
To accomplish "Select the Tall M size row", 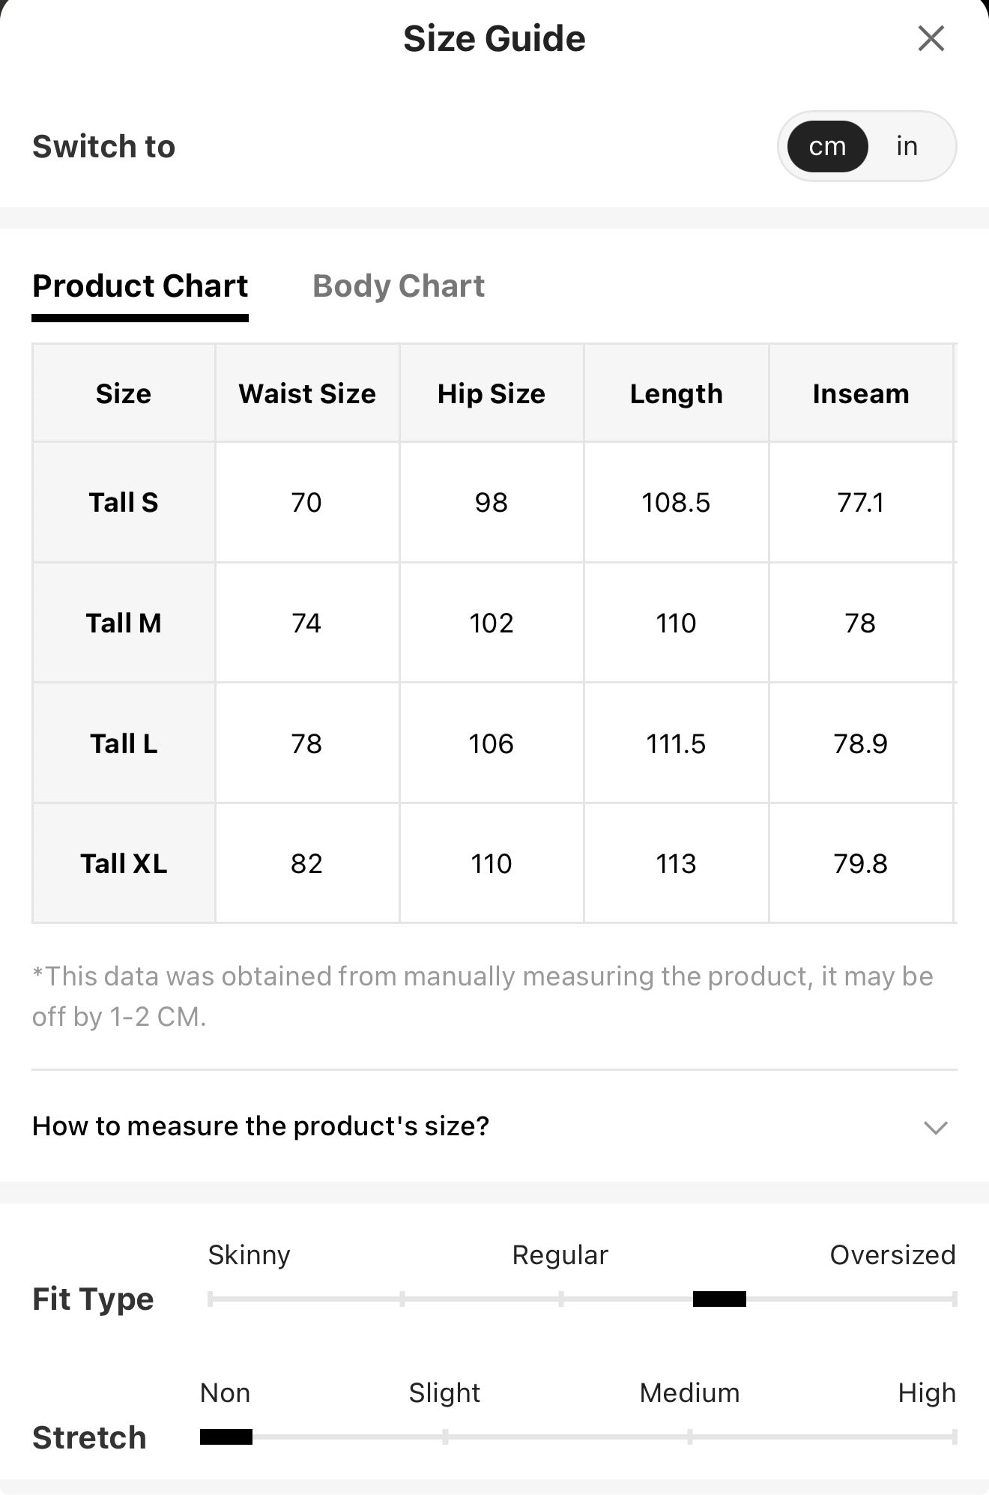I will pyautogui.click(x=494, y=623).
